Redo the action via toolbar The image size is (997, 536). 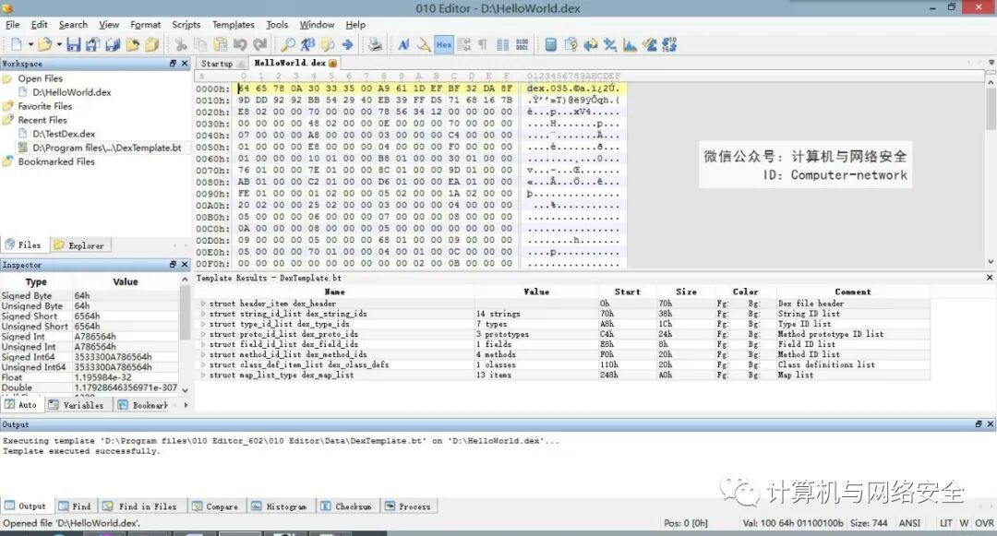[x=259, y=44]
